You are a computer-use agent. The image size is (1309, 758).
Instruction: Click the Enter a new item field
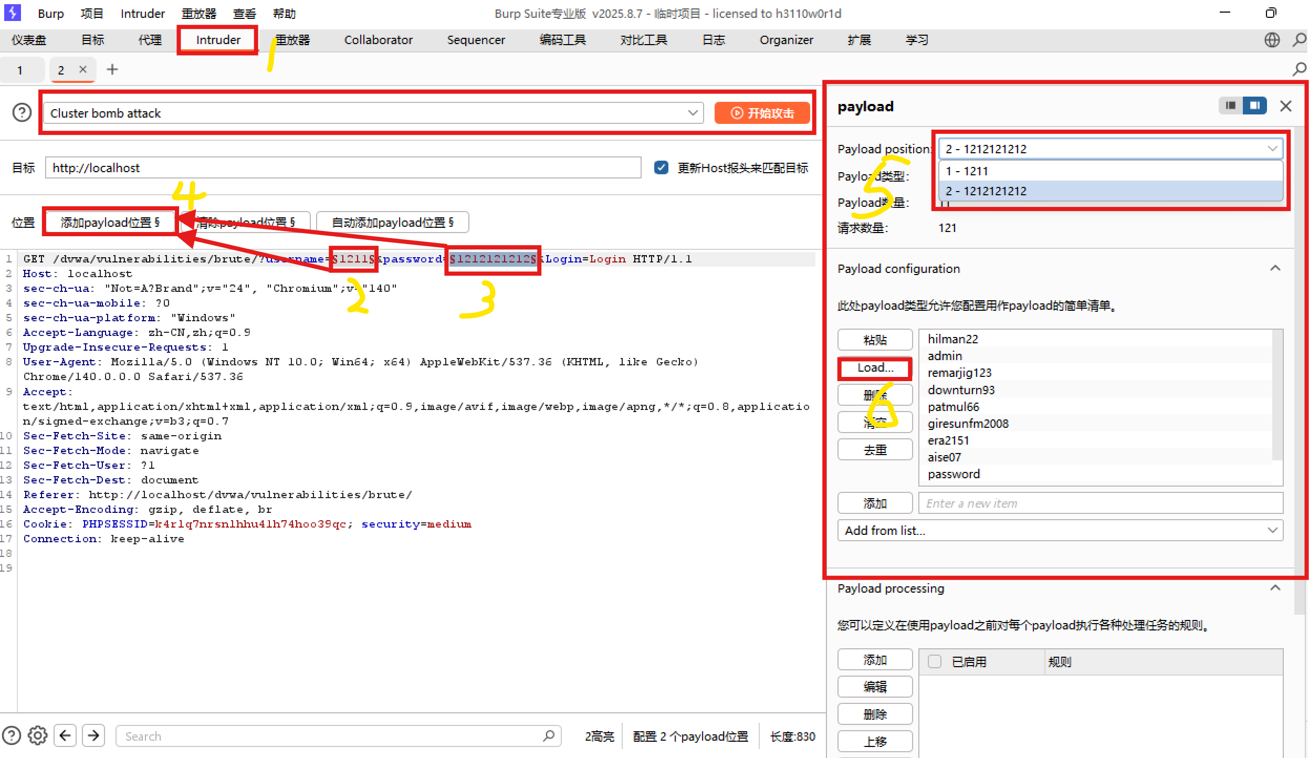click(x=1100, y=503)
